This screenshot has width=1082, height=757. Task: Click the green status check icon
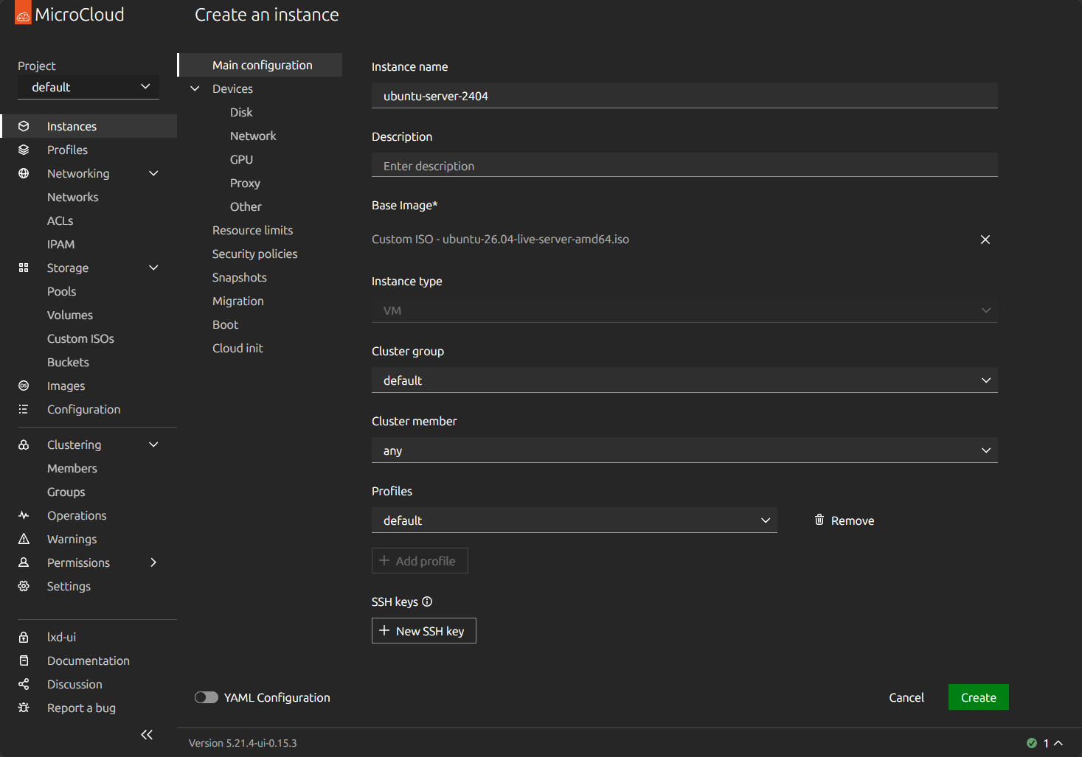[1032, 743]
